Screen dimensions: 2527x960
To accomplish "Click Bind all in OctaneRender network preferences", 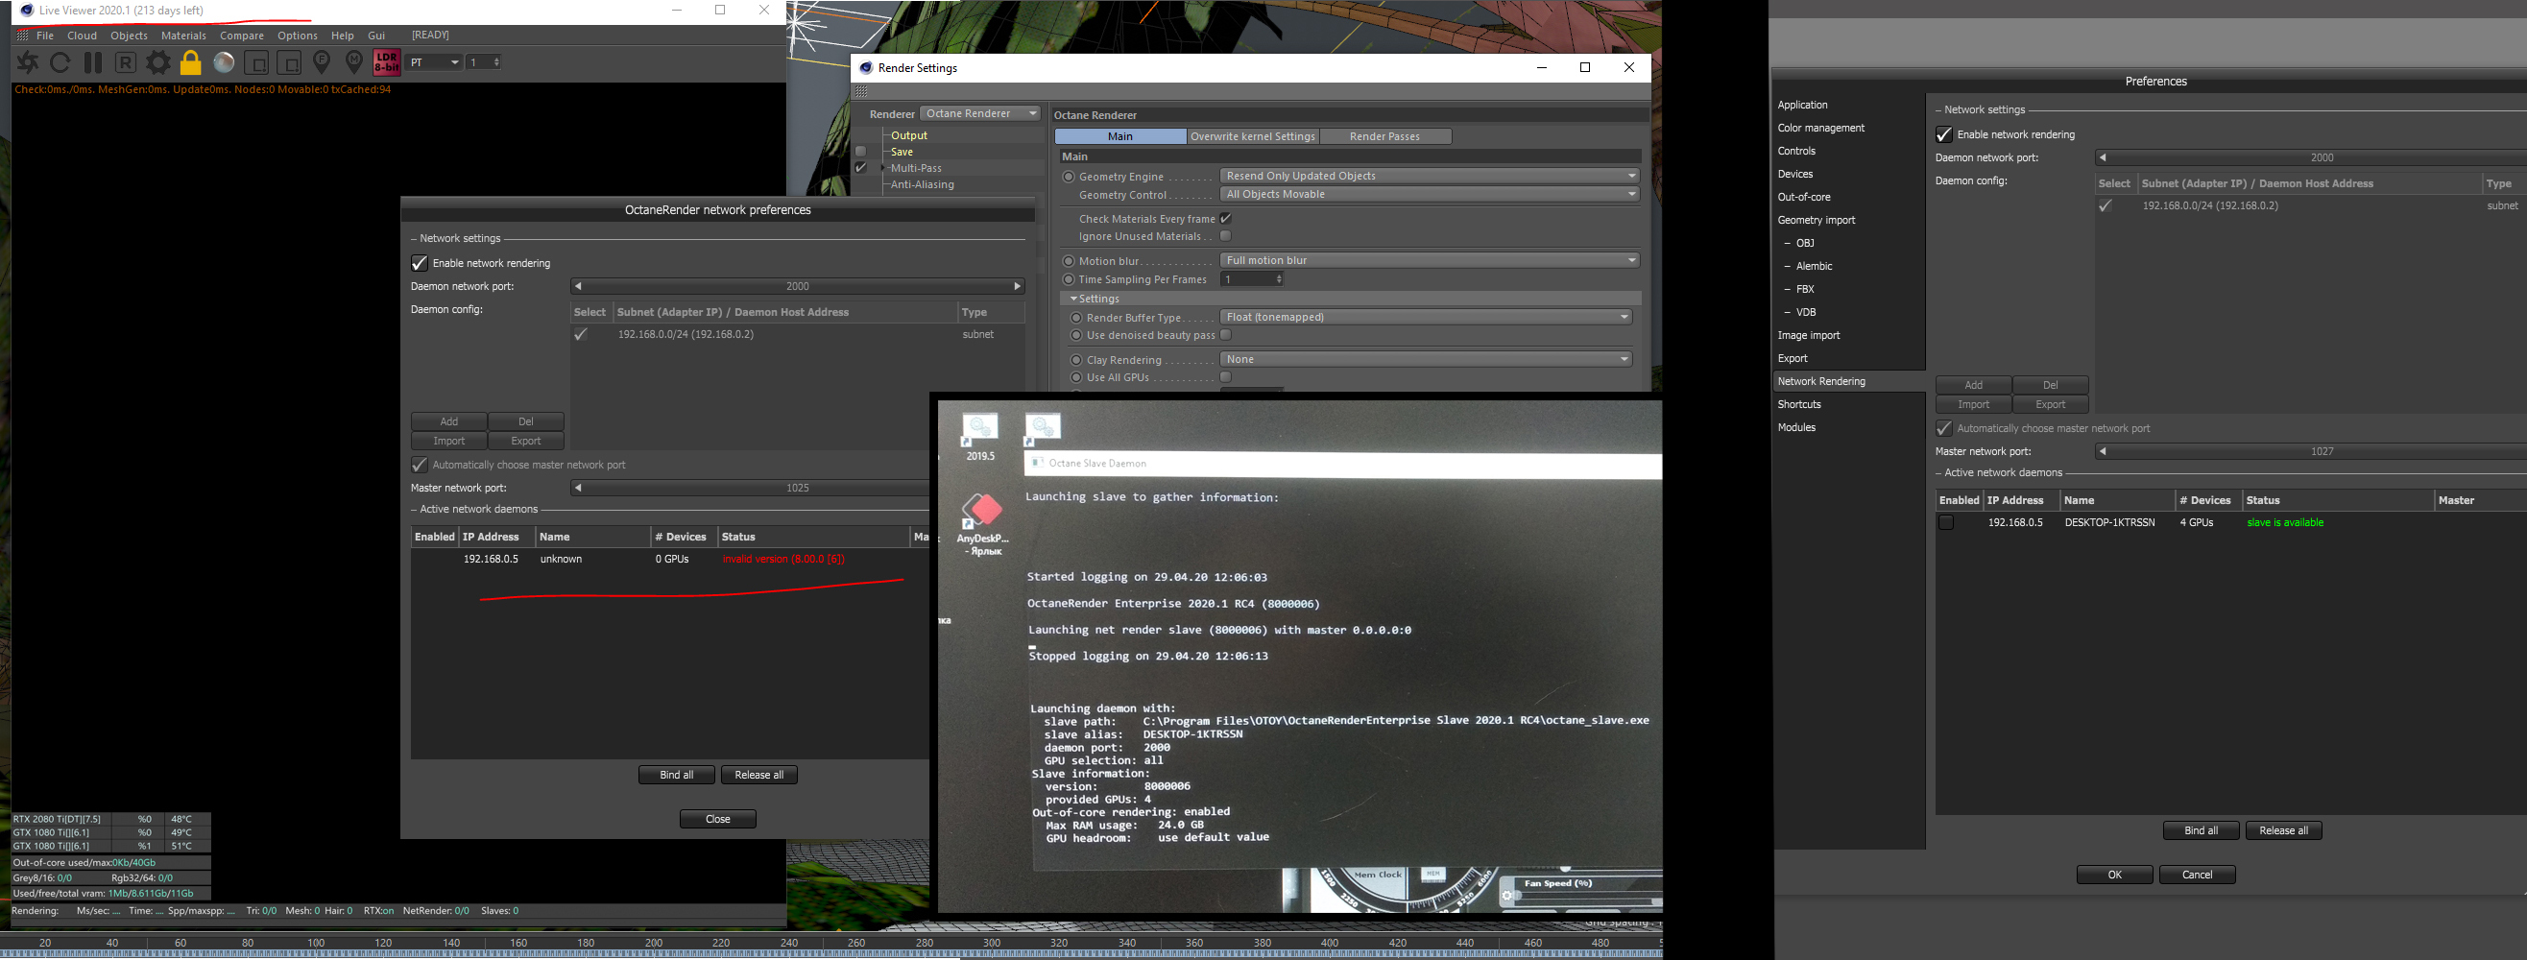I will coord(677,775).
